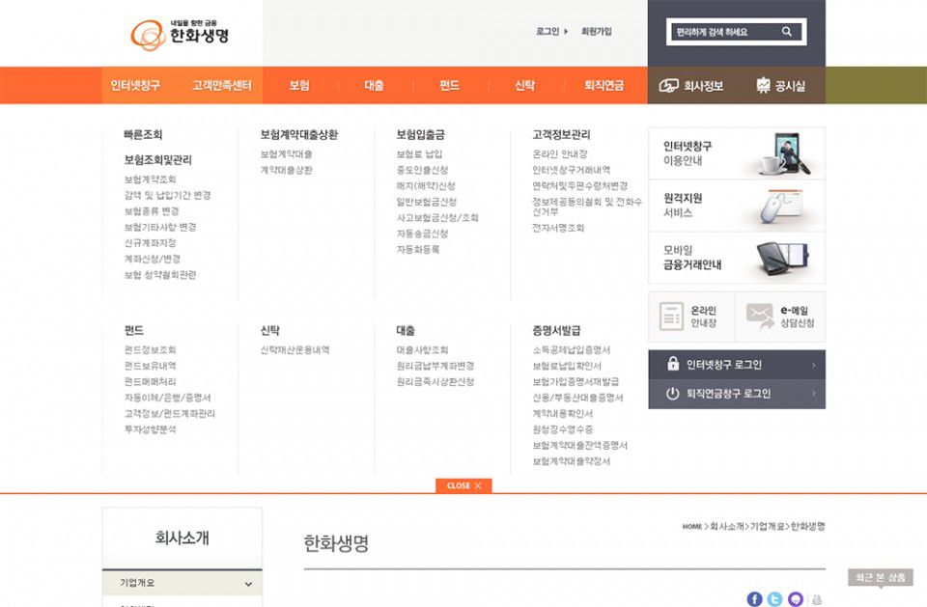Close the expanded mega menu
927x607 pixels.
pos(463,485)
